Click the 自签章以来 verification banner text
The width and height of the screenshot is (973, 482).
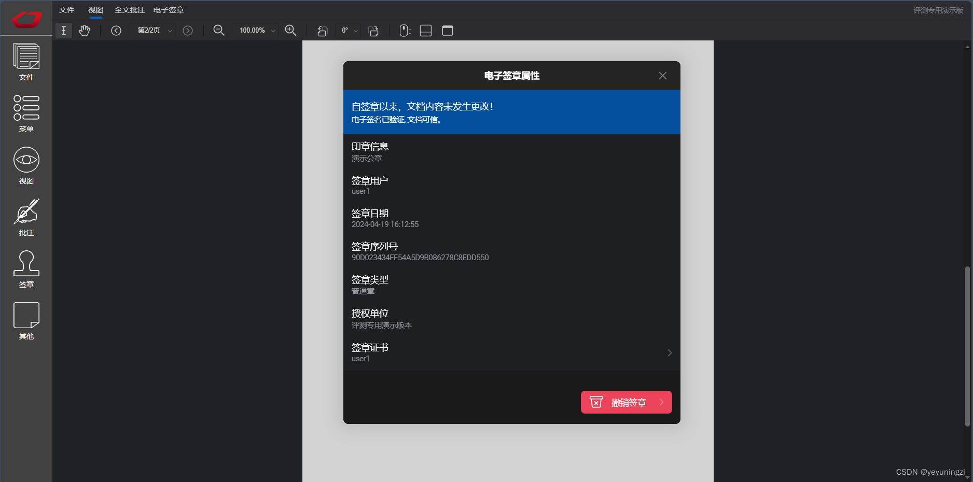click(x=422, y=106)
